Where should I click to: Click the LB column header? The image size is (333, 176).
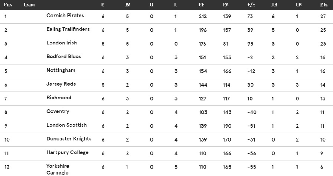point(298,5)
